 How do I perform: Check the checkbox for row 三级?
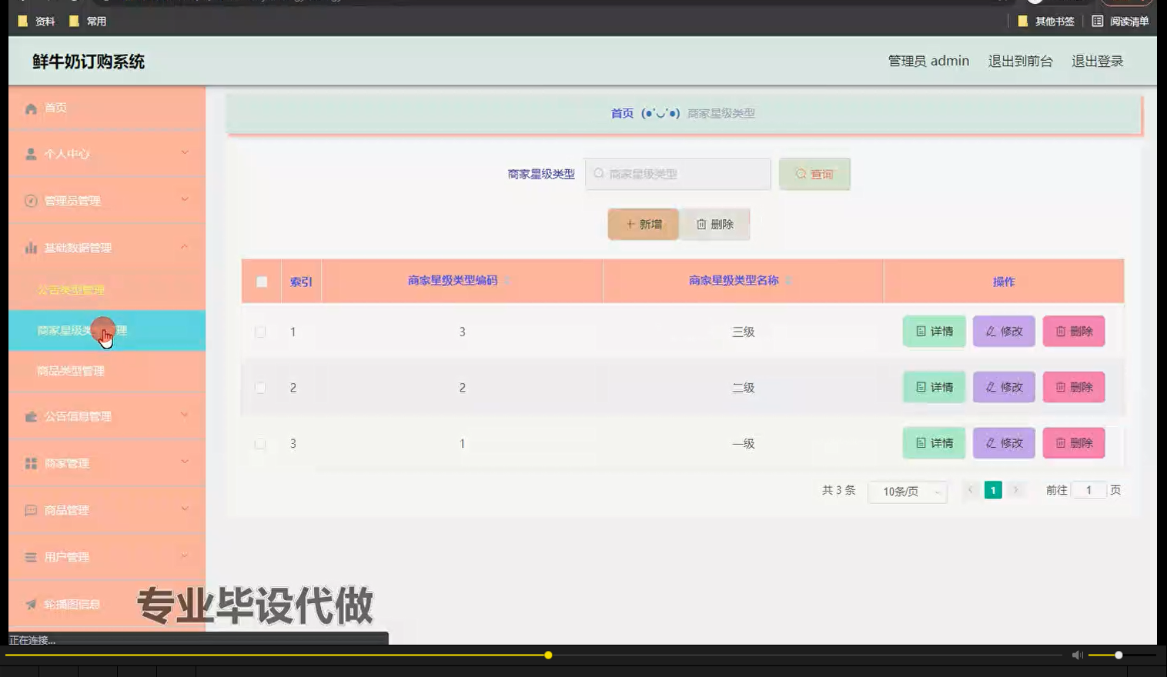tap(260, 332)
